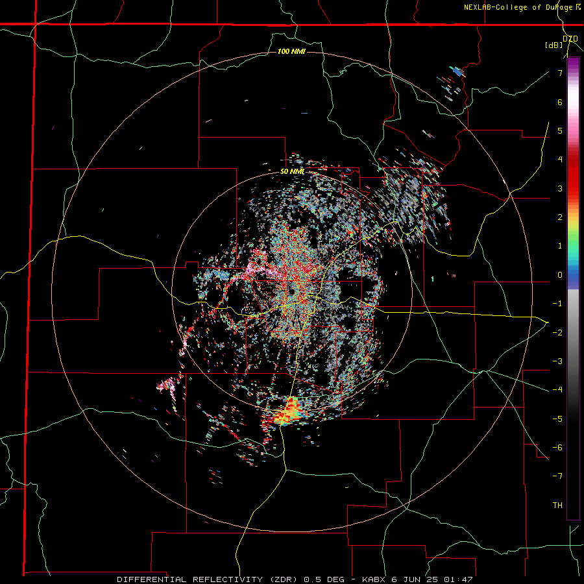
Task: Click the 3 dB tick label on scale
Action: pyautogui.click(x=560, y=188)
